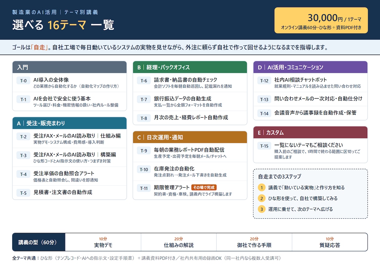The height and width of the screenshot is (268, 380).
Task: Select the T-2 theme code badge
Action: [23, 137]
